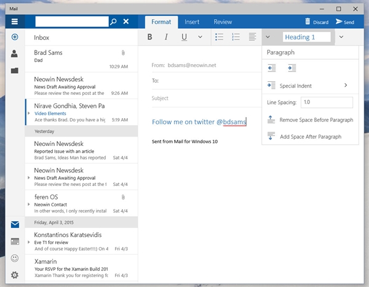Expand the Special Indent submenu
The height and width of the screenshot is (287, 369).
pyautogui.click(x=346, y=86)
